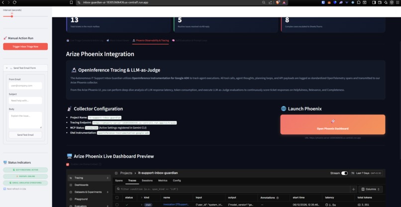Click the Open Phoenix Dashboard button
This screenshot has width=401, height=207.
(x=333, y=124)
